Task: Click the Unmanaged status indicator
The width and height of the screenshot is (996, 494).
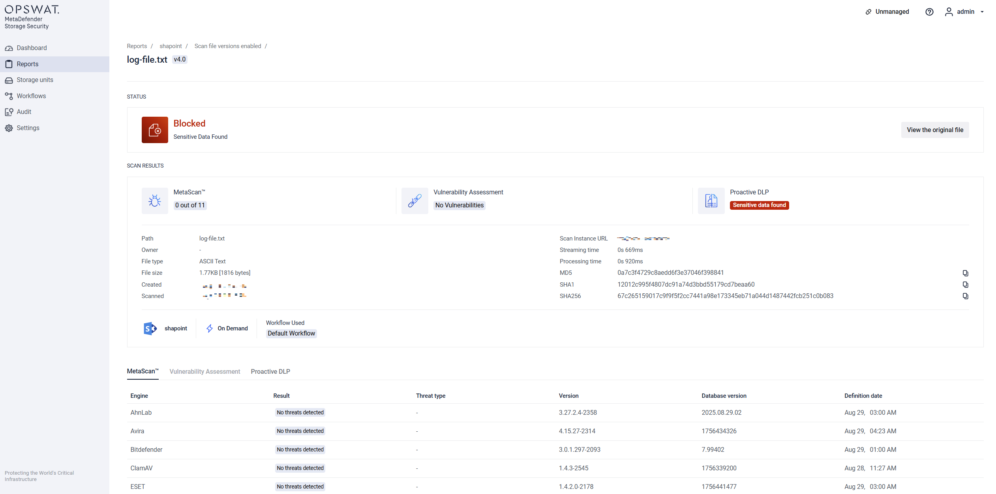Action: [x=887, y=12]
